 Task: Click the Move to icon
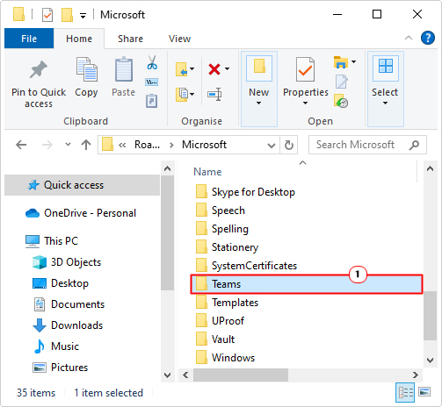coord(182,69)
